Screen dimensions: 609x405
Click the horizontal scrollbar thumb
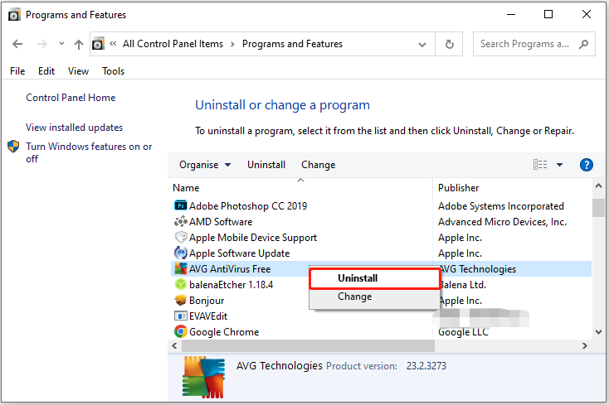[308, 345]
